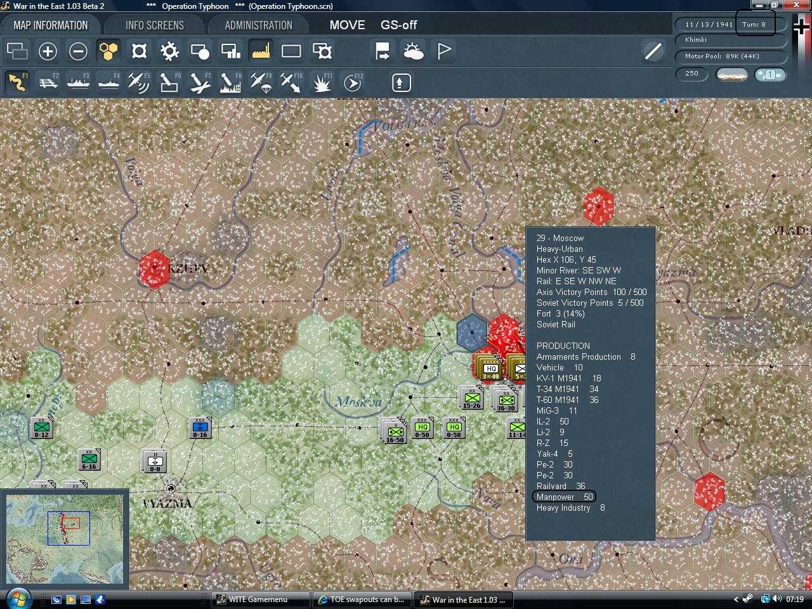Image resolution: width=812 pixels, height=609 pixels.
Task: Click the Railyard 36 popup line
Action: tap(561, 486)
